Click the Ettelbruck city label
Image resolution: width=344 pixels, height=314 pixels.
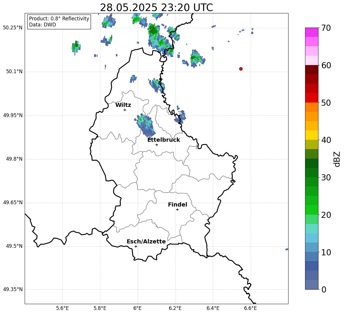pyautogui.click(x=164, y=140)
